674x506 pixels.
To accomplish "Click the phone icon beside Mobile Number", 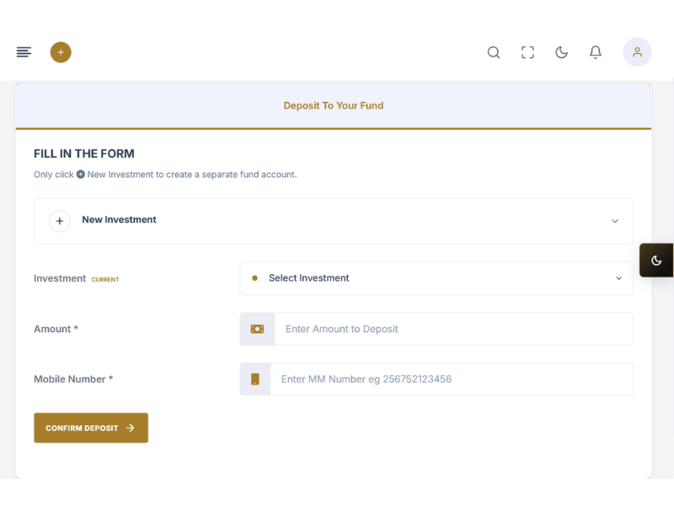I will pyautogui.click(x=255, y=379).
